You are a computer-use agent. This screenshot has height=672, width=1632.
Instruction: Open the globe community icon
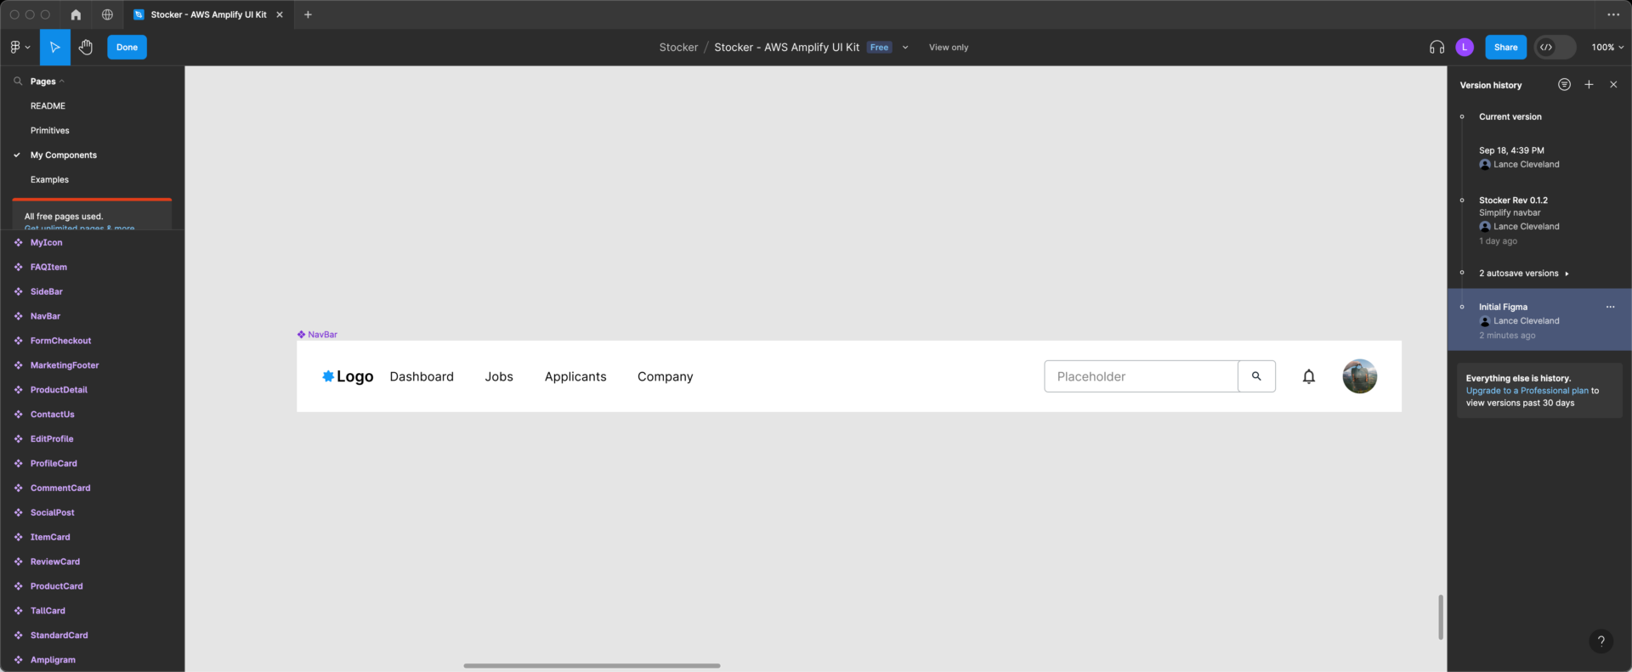point(107,14)
